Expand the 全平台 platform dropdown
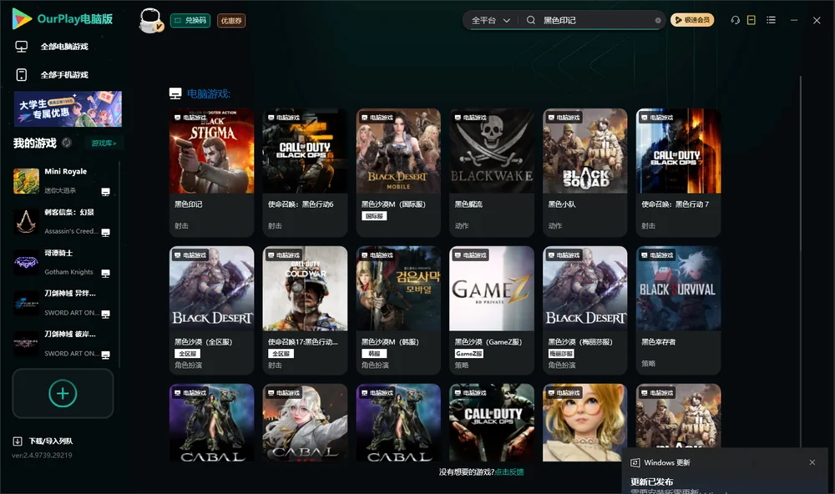Viewport: 835px width, 494px height. pos(490,20)
